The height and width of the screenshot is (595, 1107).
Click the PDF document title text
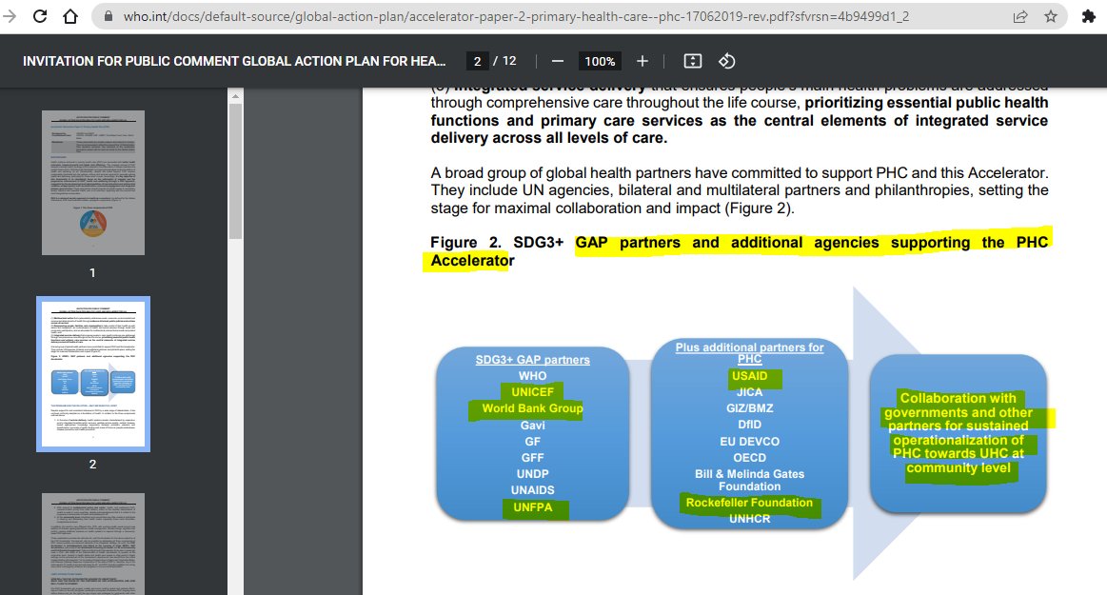[x=234, y=62]
